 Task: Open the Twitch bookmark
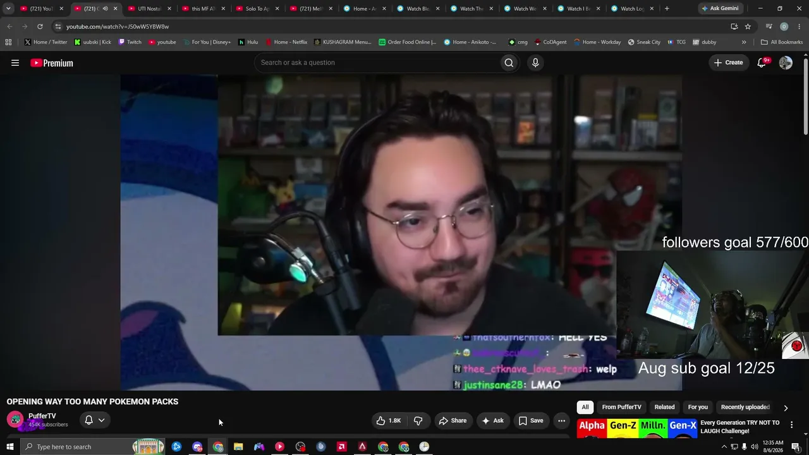(x=130, y=42)
